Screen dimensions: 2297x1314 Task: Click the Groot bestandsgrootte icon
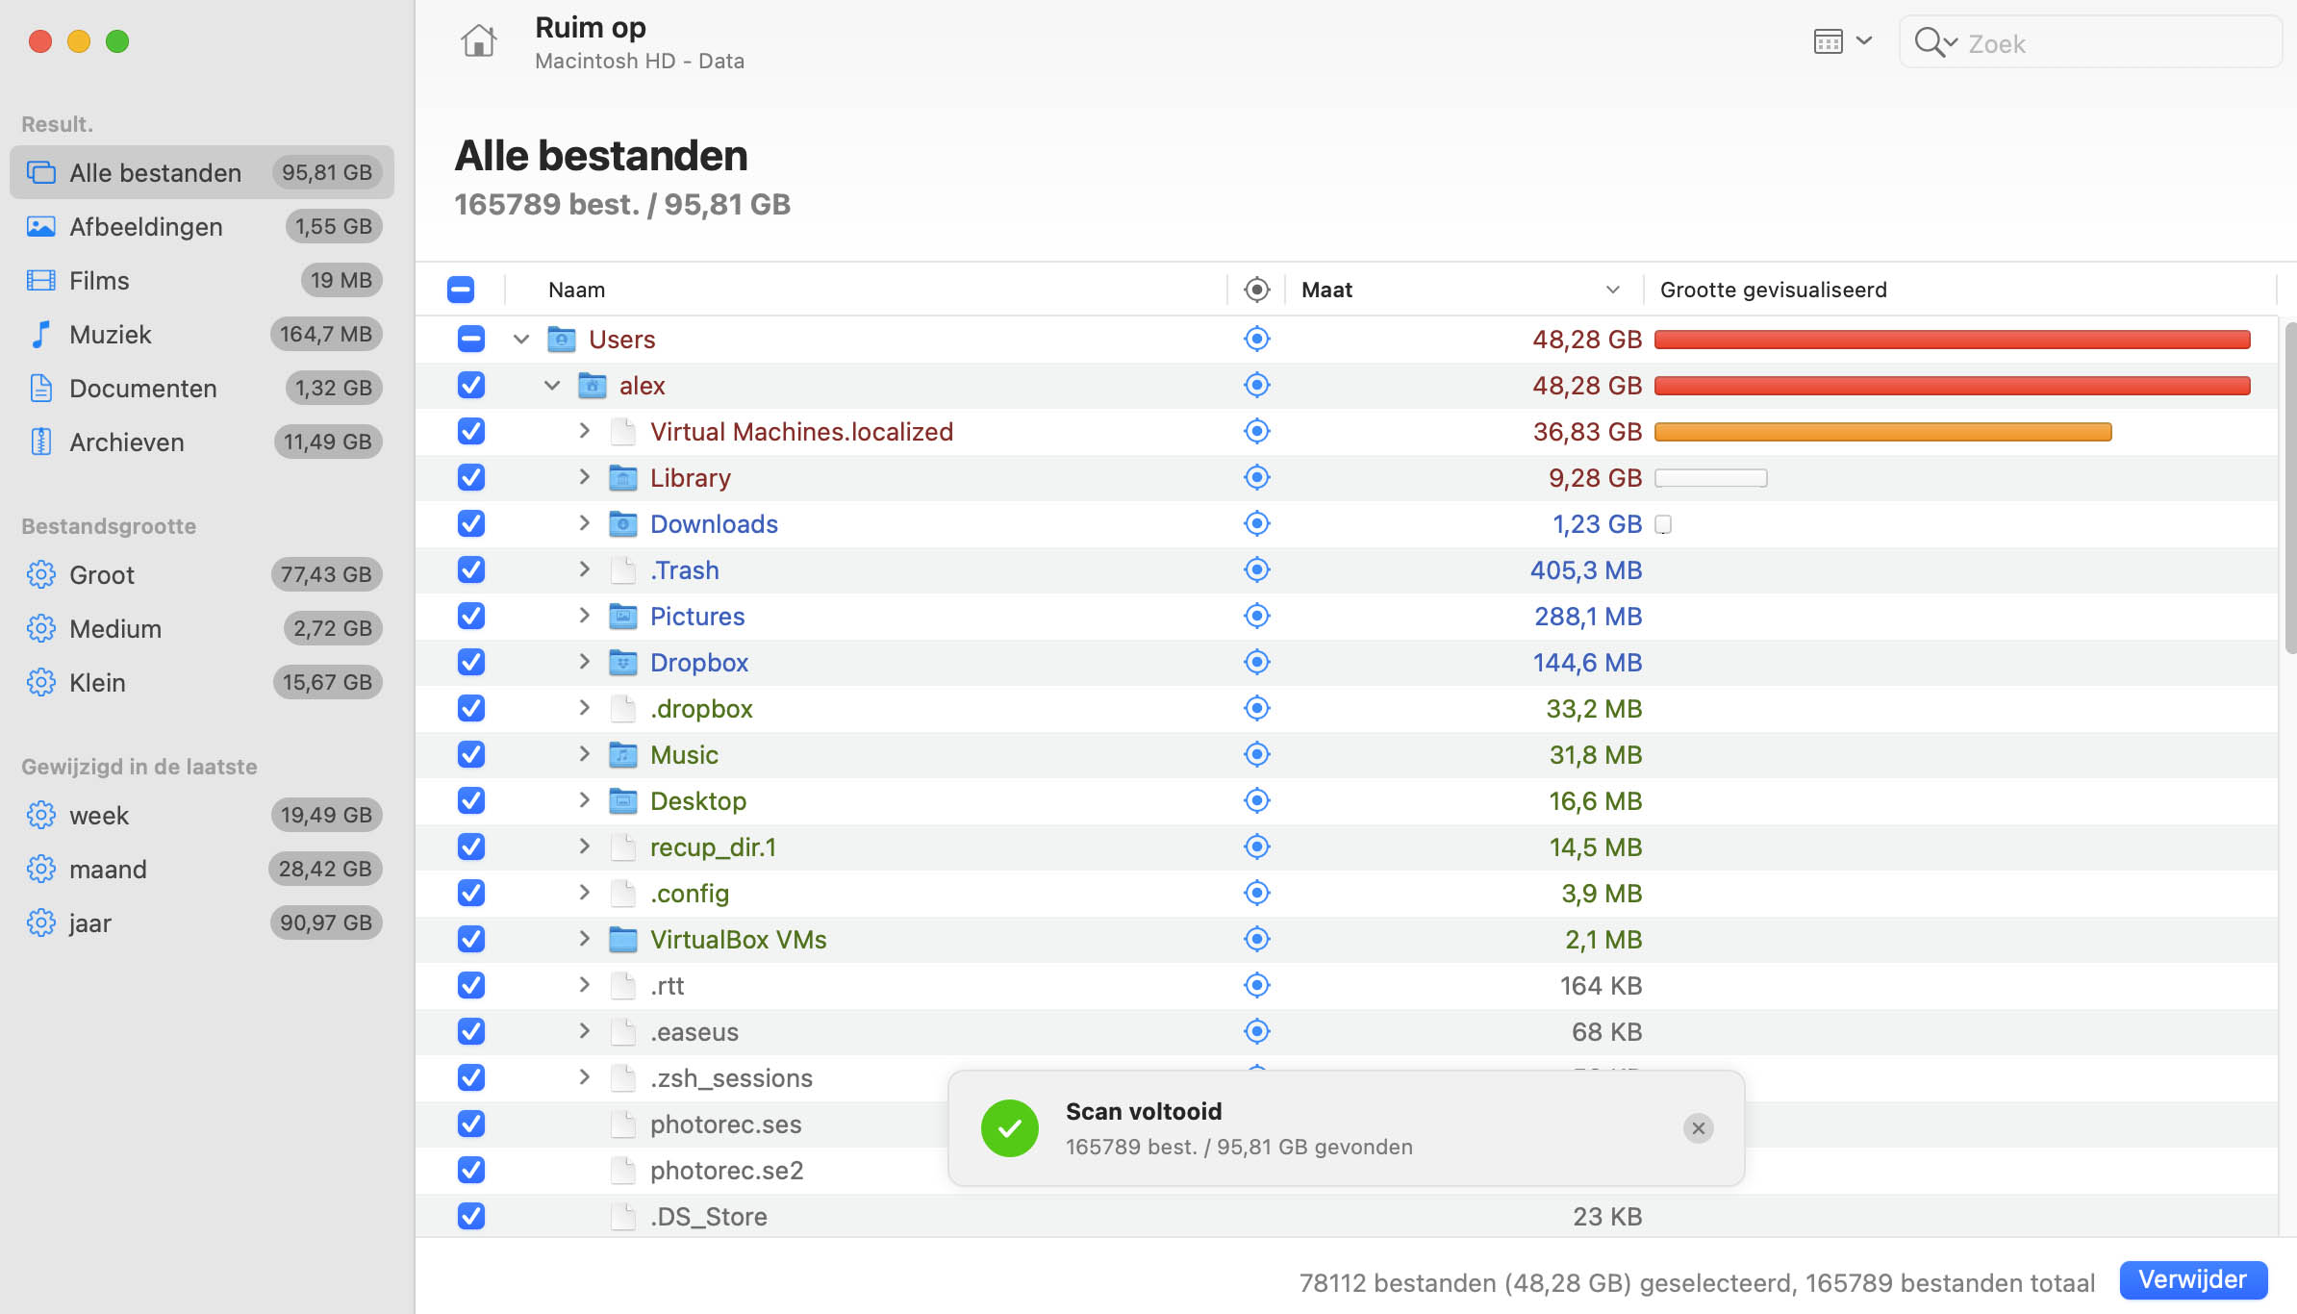(39, 572)
